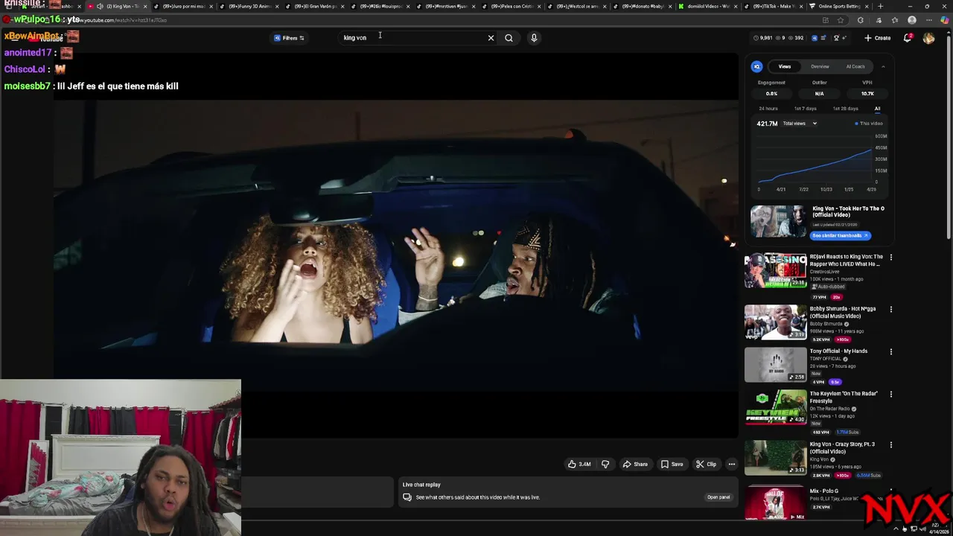
Task: Click the Took Her To The O thumbnail in the panel
Action: (x=778, y=222)
